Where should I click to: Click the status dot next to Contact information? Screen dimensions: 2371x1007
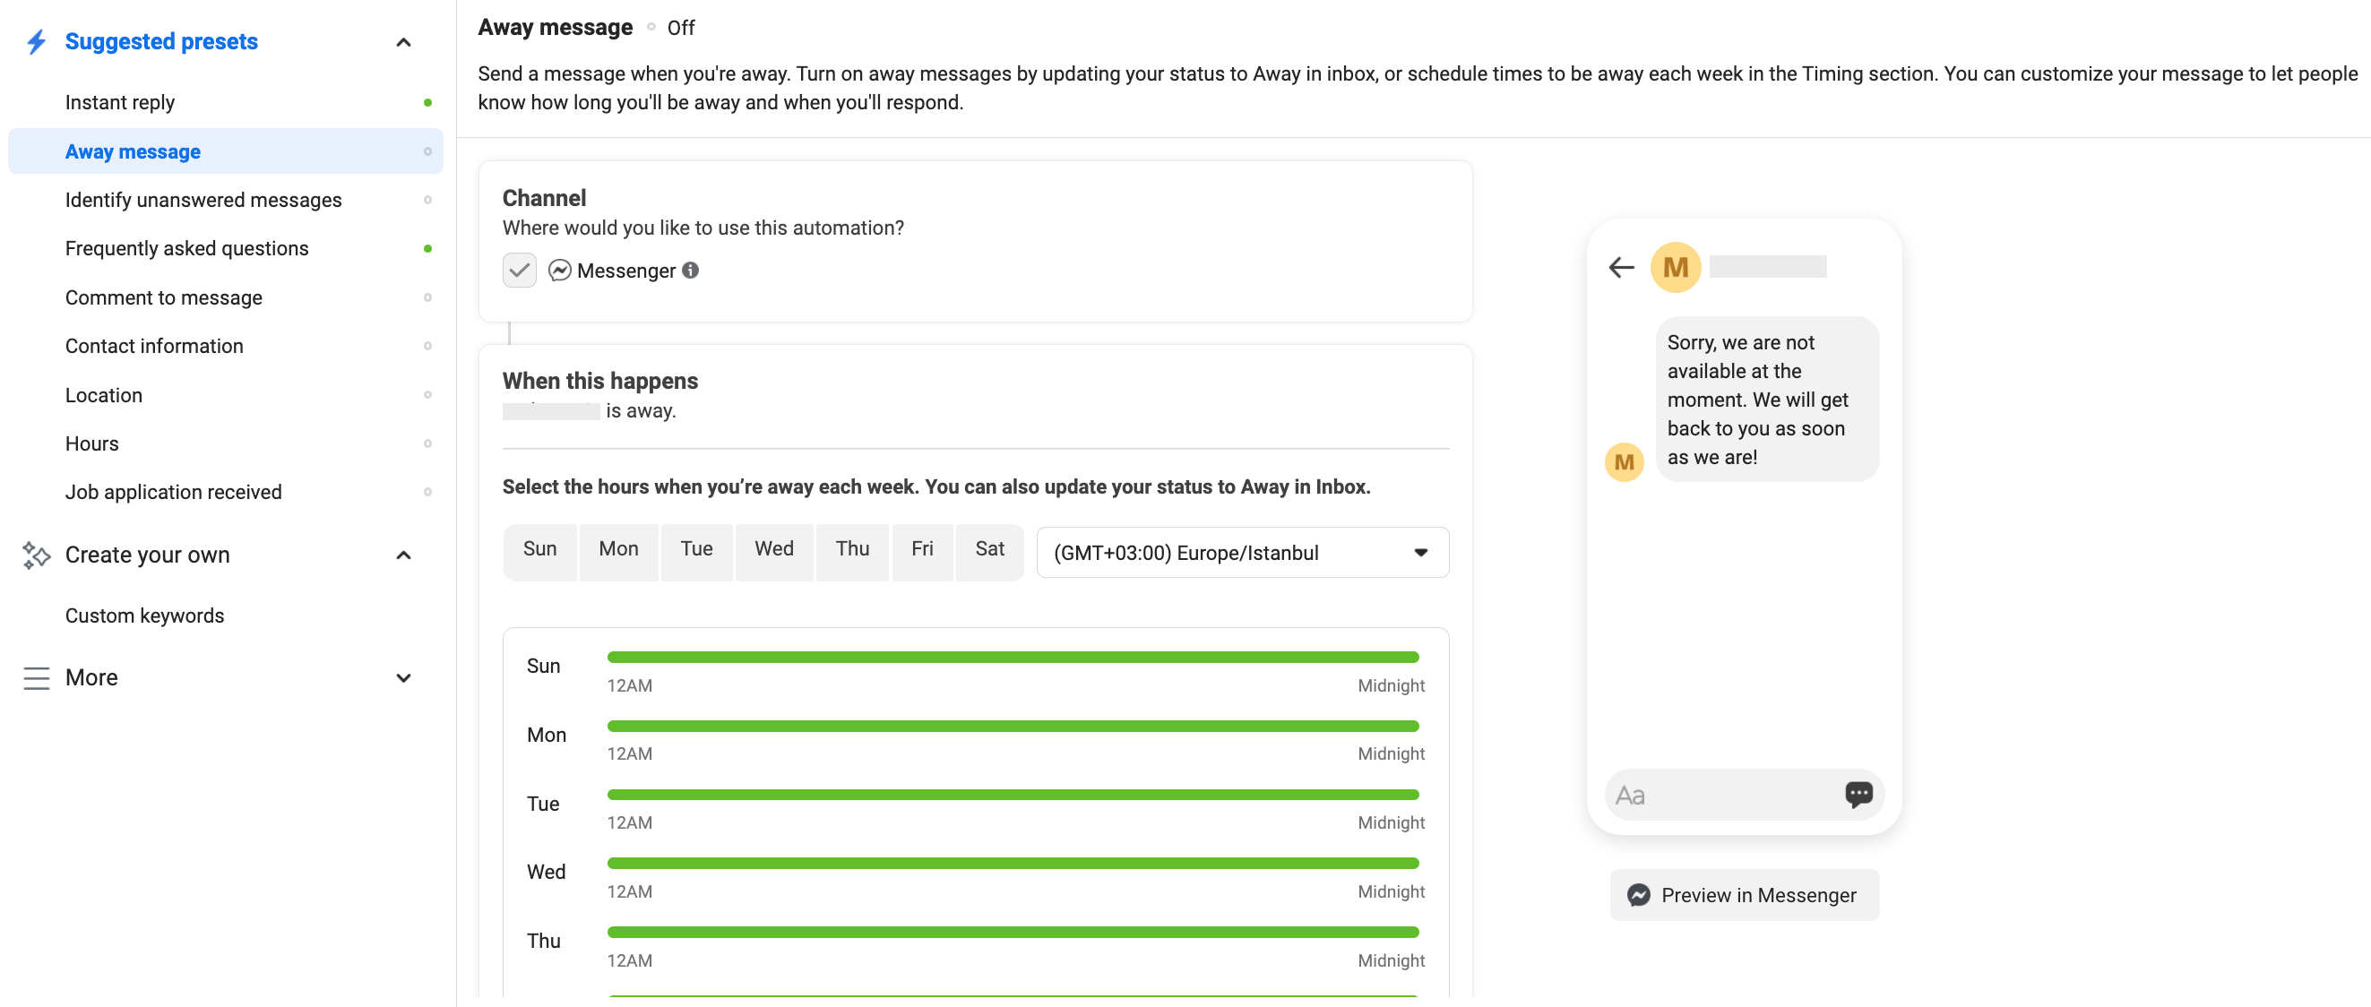[427, 346]
